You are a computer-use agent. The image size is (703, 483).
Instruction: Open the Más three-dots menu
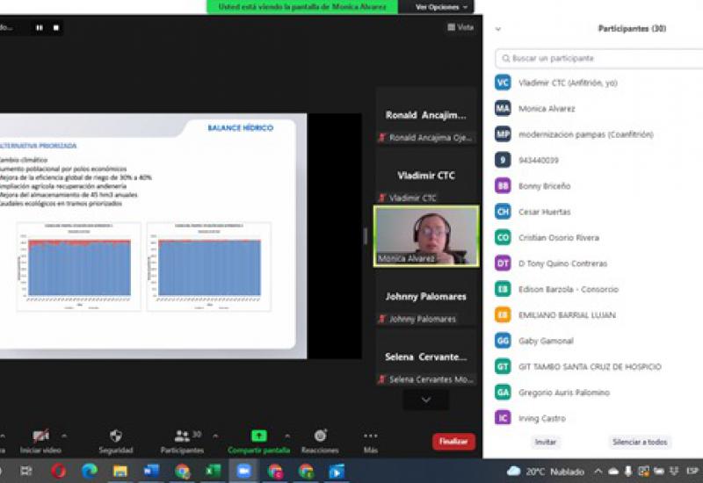click(371, 436)
